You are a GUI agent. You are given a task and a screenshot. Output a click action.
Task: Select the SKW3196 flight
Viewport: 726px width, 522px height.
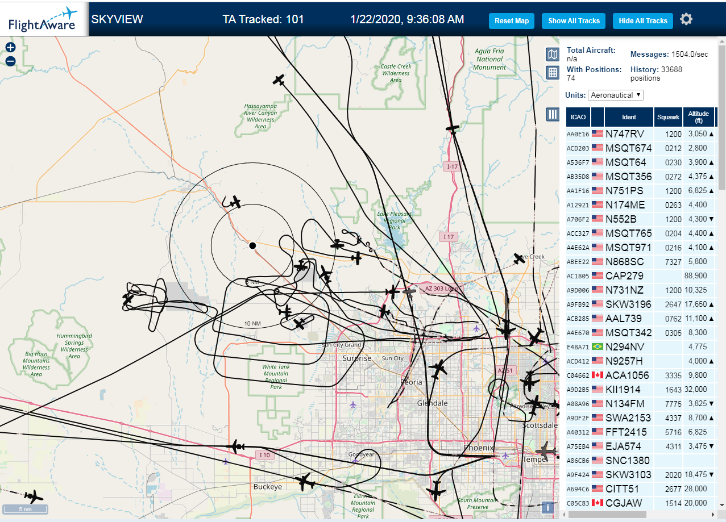pyautogui.click(x=640, y=304)
